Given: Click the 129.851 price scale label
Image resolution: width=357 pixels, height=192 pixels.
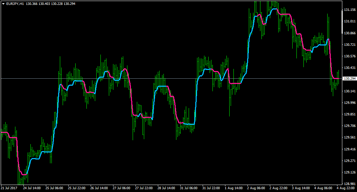Looking at the screenshot, I should 350,114.
